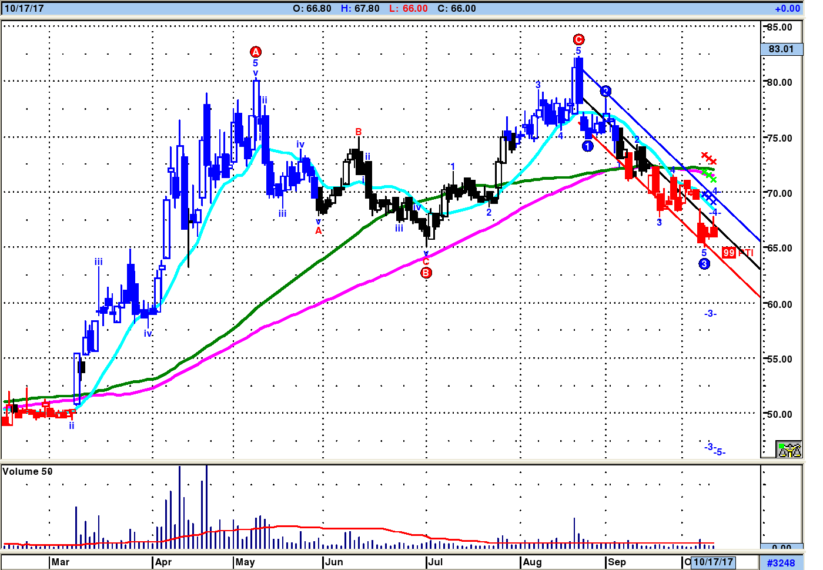Click the red circled A wave marker

click(255, 52)
